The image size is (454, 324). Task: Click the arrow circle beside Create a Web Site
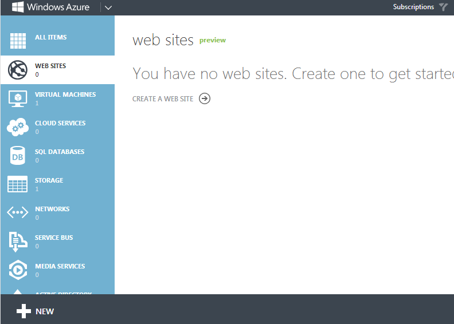click(x=205, y=98)
